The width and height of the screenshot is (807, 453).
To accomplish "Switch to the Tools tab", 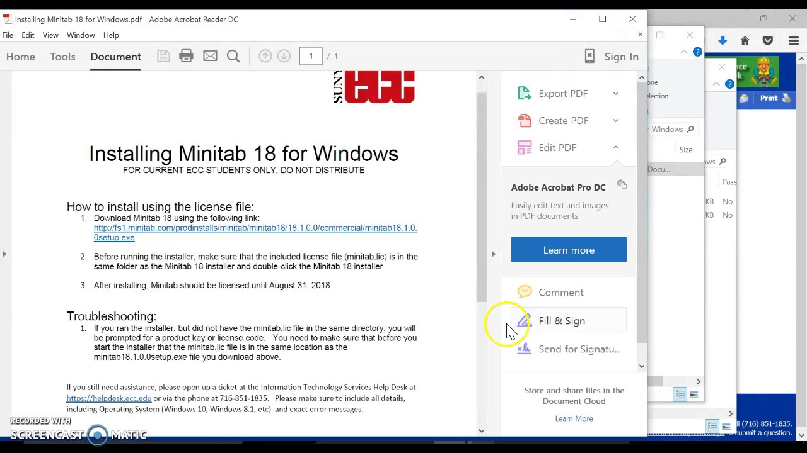I will [x=62, y=57].
